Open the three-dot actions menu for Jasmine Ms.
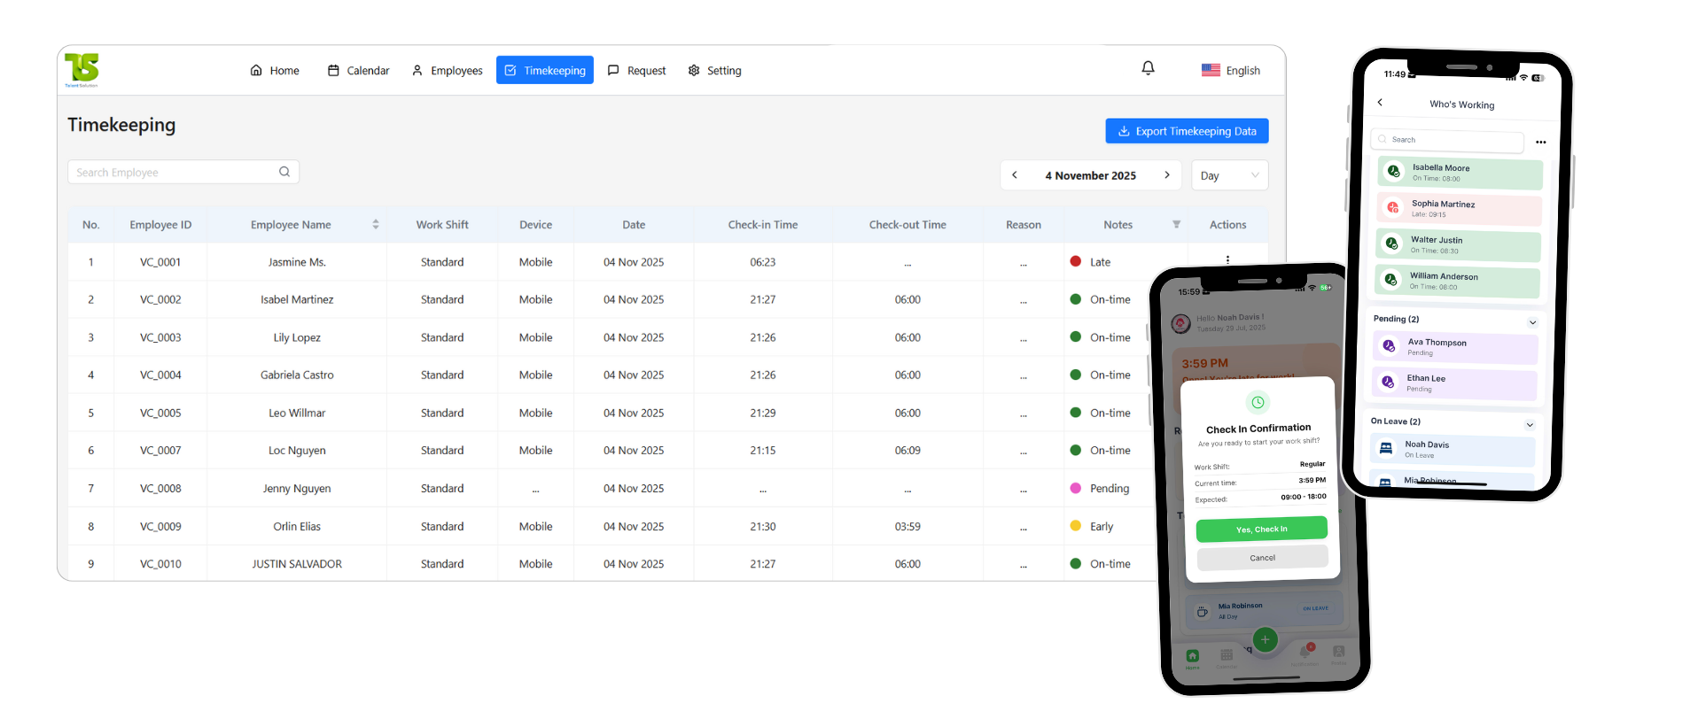1698x719 pixels. tap(1227, 259)
